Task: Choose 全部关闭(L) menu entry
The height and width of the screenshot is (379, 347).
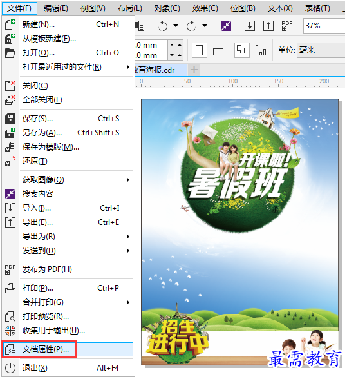Action: point(68,100)
